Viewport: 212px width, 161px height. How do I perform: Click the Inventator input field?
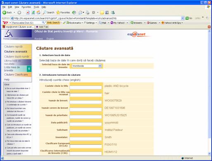coord(86,139)
